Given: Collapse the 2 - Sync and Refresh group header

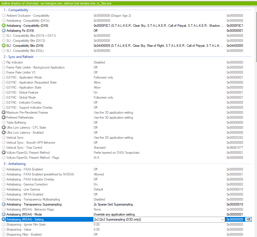Looking at the screenshot, I should [x=18, y=57].
